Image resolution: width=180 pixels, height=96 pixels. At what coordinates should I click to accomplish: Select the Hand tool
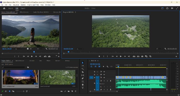click(83, 84)
